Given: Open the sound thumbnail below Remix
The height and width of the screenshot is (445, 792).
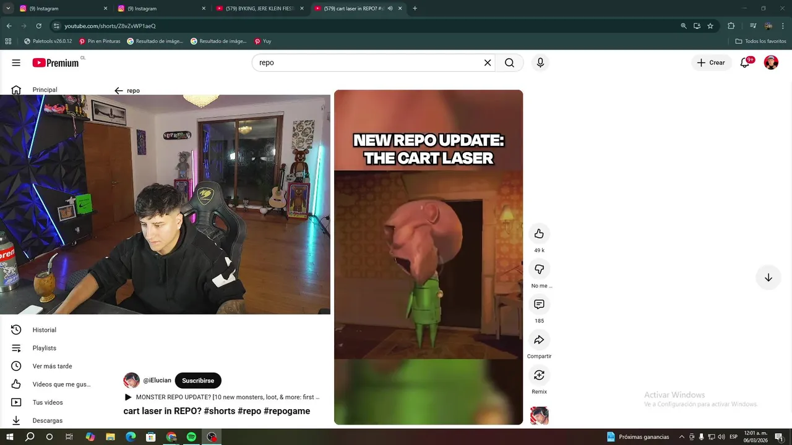Looking at the screenshot, I should (540, 415).
